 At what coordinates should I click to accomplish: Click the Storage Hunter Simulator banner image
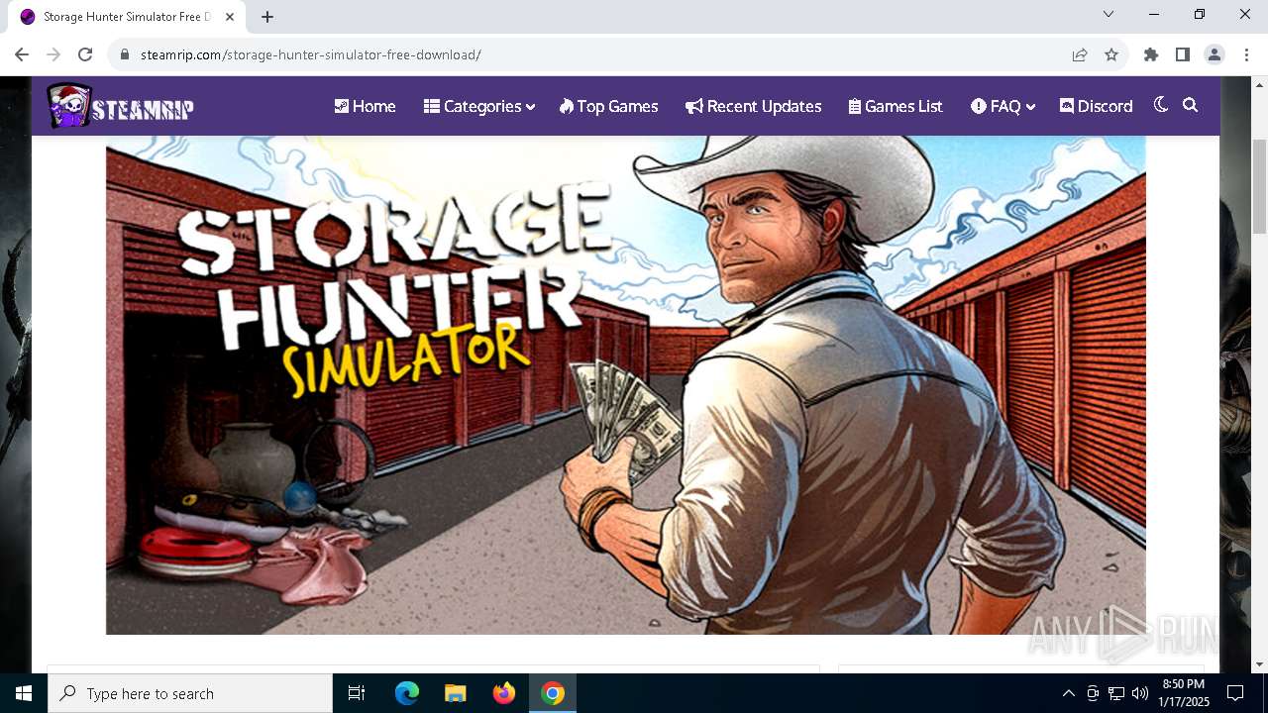pyautogui.click(x=626, y=385)
